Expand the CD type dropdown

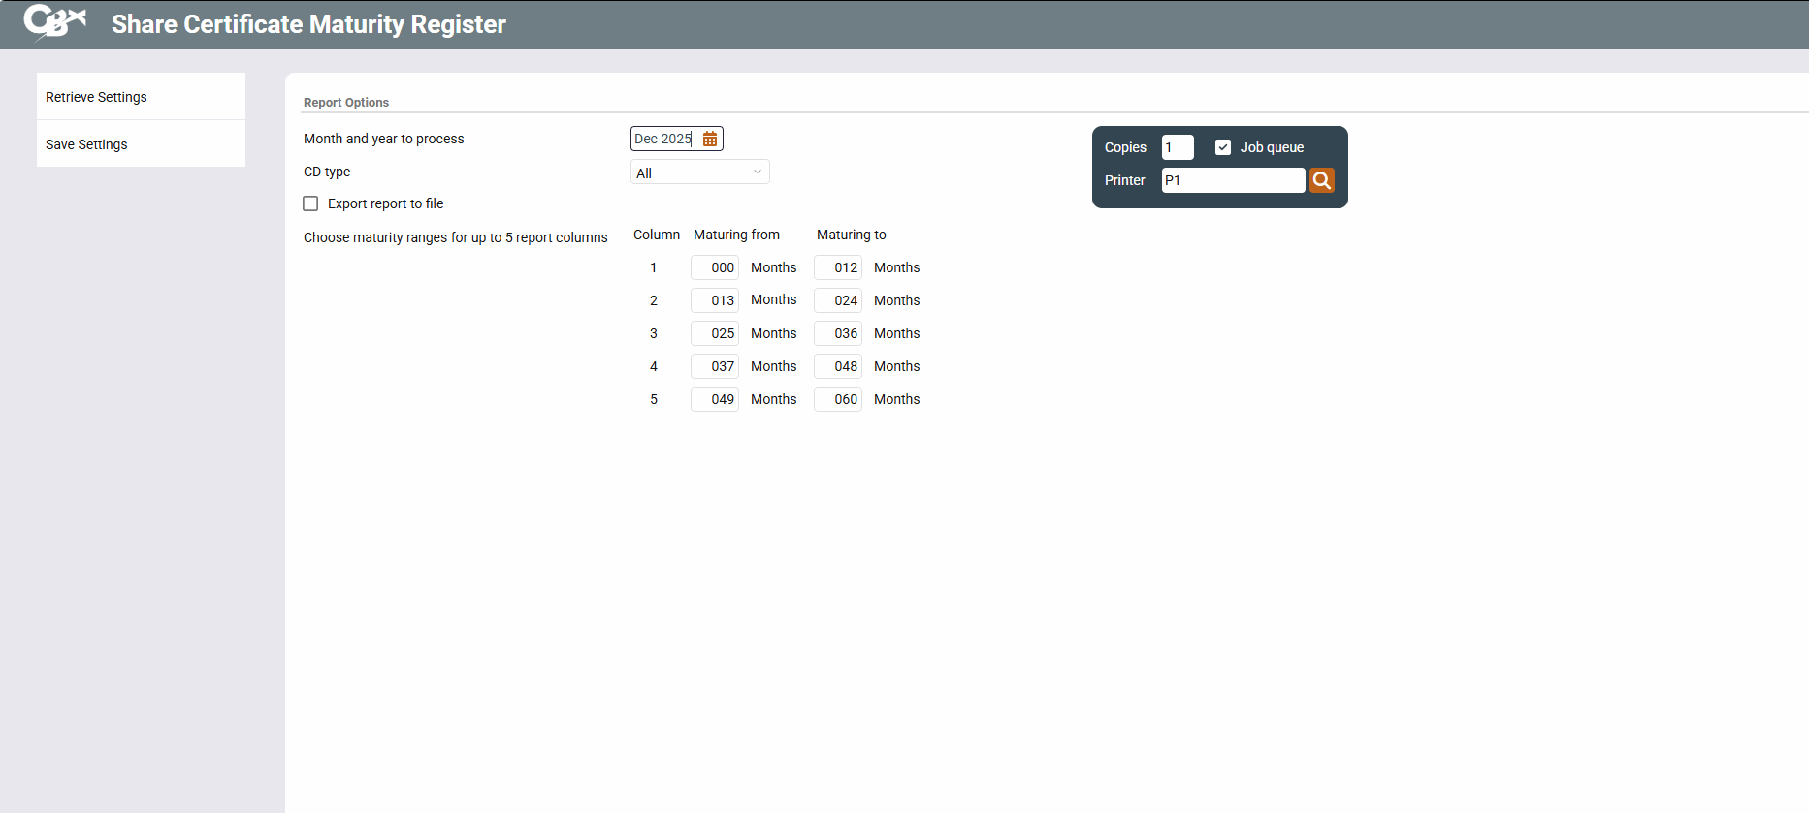(x=699, y=172)
